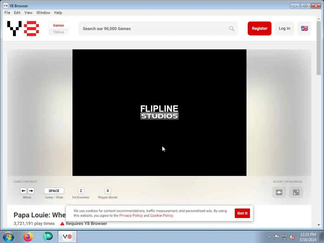Click the Action Center flag tray icon
The width and height of the screenshot is (324, 243).
(277, 237)
